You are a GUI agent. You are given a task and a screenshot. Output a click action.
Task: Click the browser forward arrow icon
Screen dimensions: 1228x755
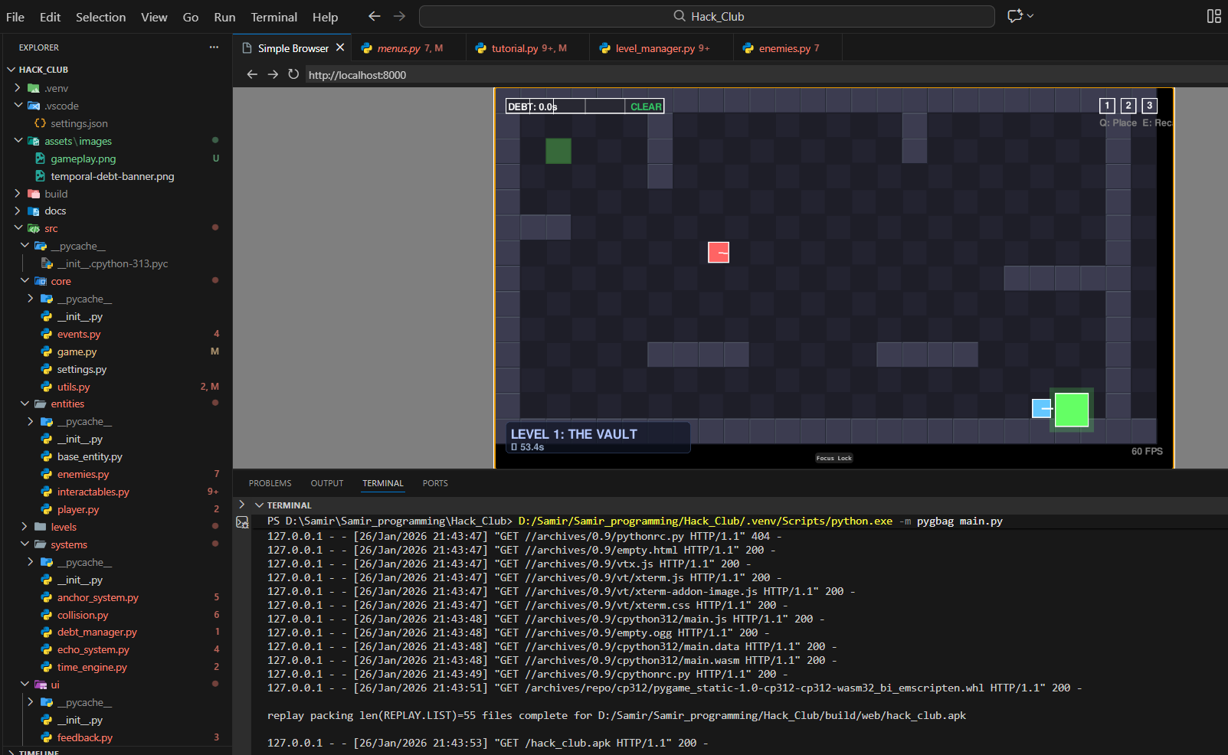[x=273, y=74]
